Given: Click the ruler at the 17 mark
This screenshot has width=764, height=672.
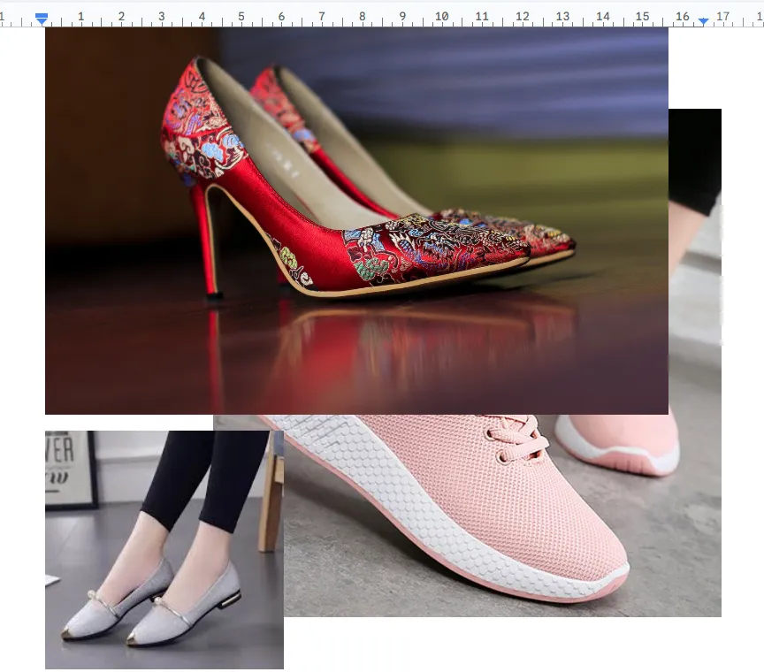Looking at the screenshot, I should [722, 16].
